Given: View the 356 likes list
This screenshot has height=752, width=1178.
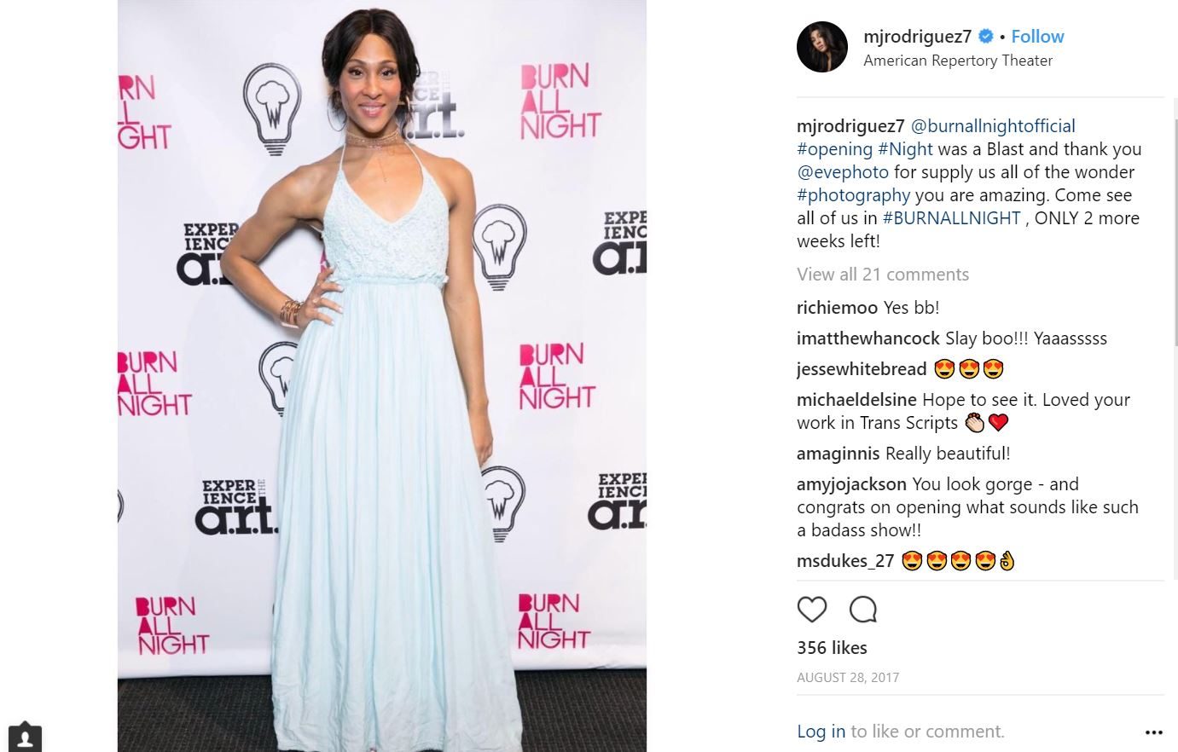Looking at the screenshot, I should coord(832,648).
